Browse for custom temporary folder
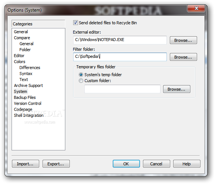The height and width of the screenshot is (184, 215). click(177, 89)
